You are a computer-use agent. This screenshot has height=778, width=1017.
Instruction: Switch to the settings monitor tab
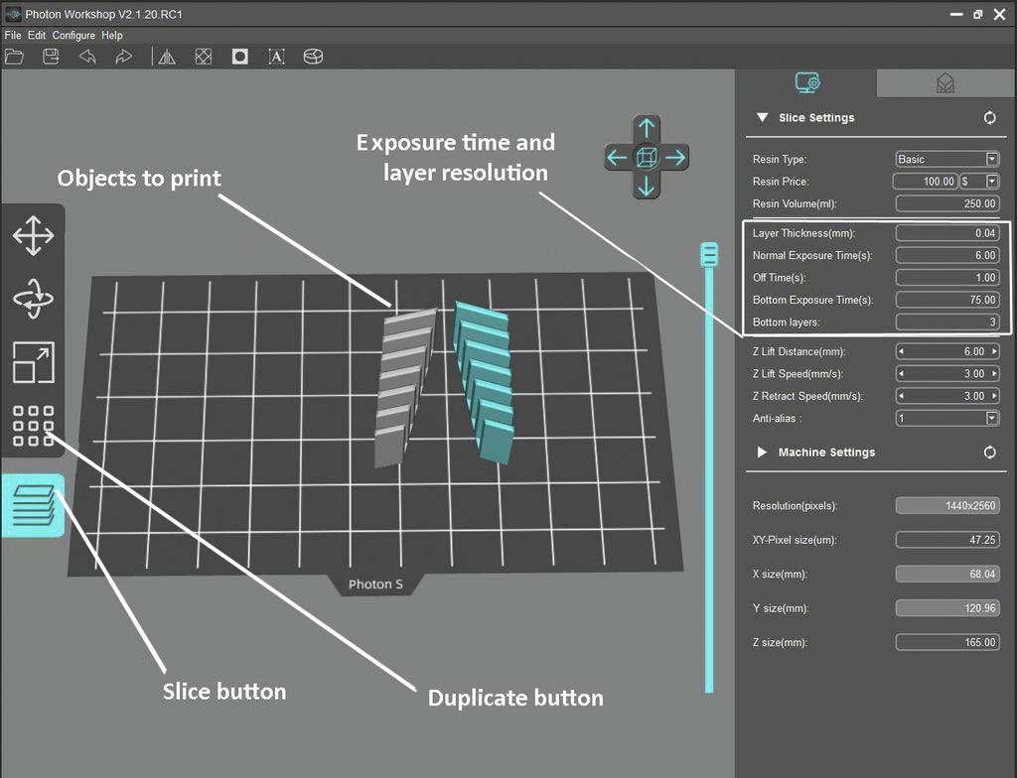click(806, 83)
